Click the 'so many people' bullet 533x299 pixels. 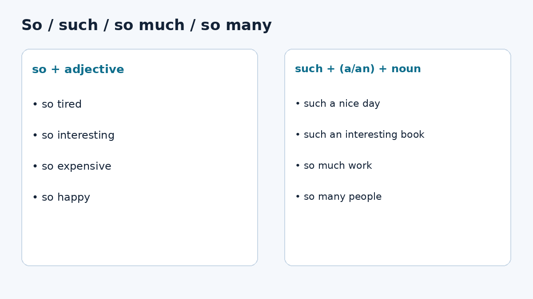coord(338,197)
